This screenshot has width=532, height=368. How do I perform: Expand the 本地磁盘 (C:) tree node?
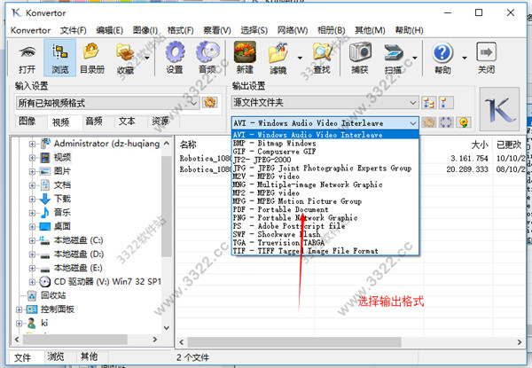tap(32, 240)
